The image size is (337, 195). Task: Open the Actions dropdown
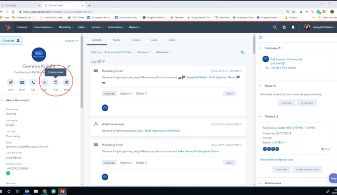click(72, 41)
